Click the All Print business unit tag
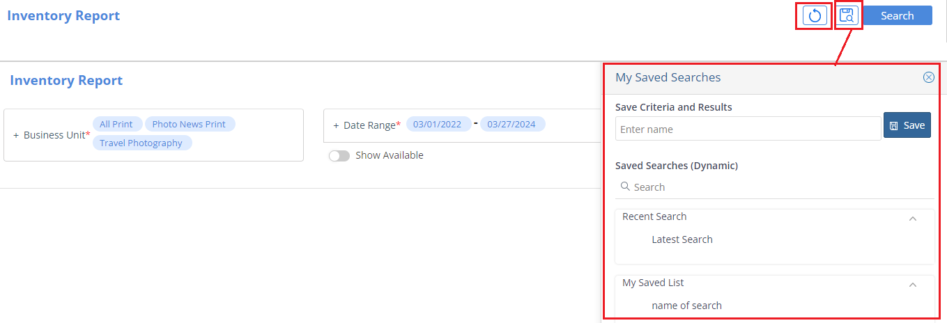The width and height of the screenshot is (947, 323). point(116,124)
